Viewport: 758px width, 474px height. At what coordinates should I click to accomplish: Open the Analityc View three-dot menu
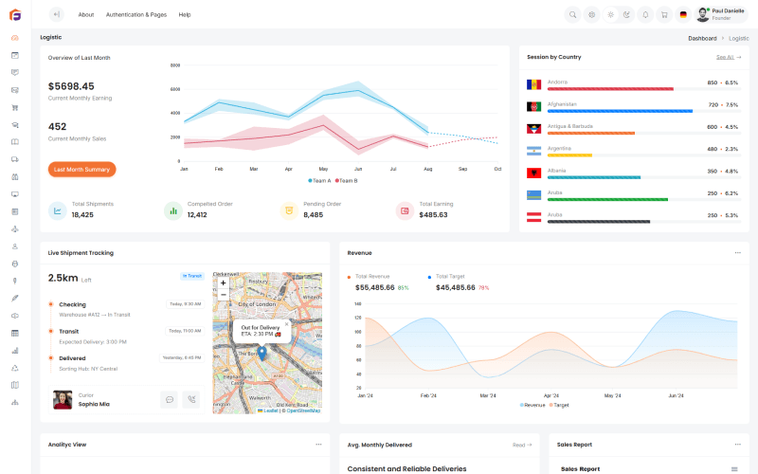[318, 444]
